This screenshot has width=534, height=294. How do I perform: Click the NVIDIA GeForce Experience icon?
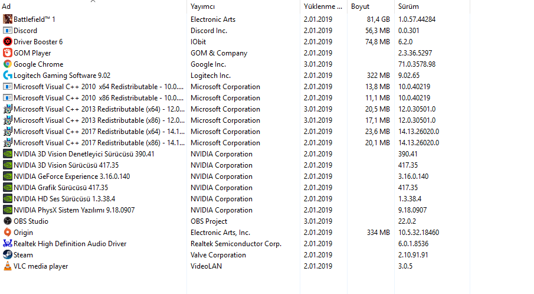click(x=8, y=176)
